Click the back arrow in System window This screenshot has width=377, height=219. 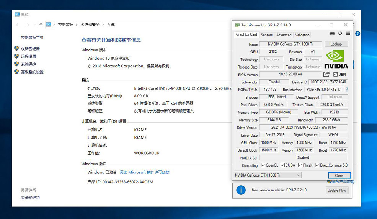tap(18, 25)
